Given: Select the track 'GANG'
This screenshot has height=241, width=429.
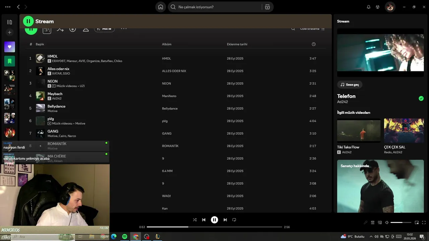Looking at the screenshot, I should point(53,131).
